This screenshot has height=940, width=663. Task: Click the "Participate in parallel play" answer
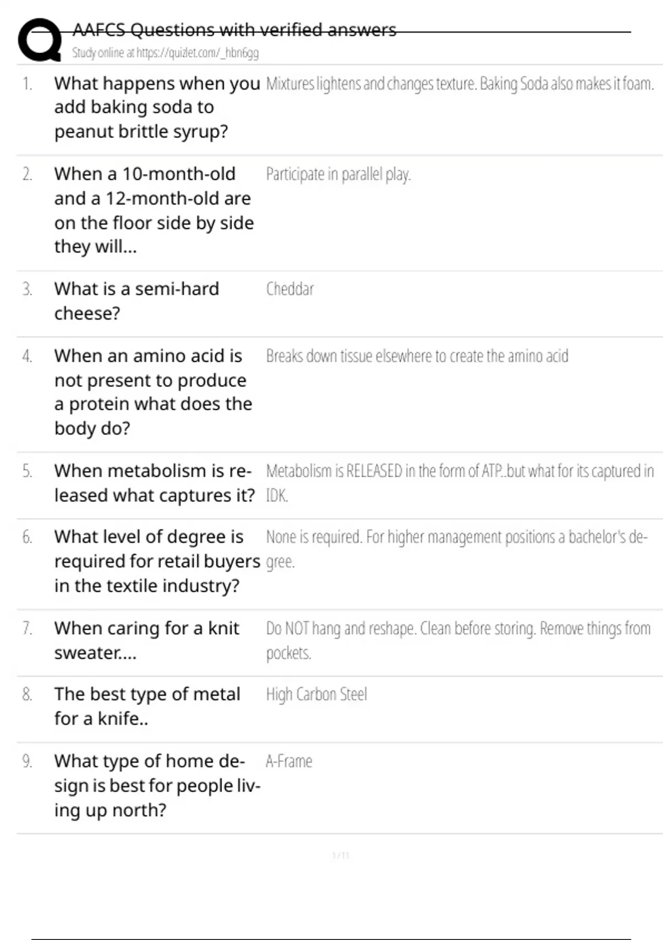click(338, 175)
